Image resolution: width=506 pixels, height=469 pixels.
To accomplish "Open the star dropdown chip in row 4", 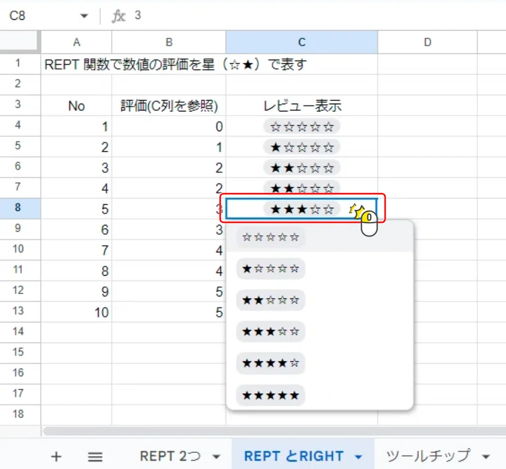I will coord(302,127).
